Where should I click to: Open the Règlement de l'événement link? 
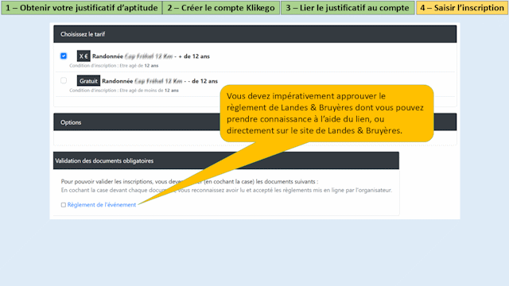(x=102, y=205)
